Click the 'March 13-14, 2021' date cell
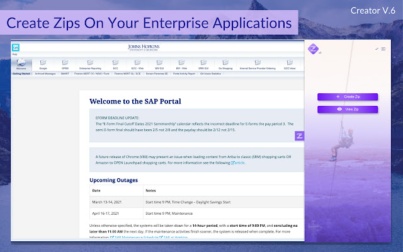 pos(116,202)
